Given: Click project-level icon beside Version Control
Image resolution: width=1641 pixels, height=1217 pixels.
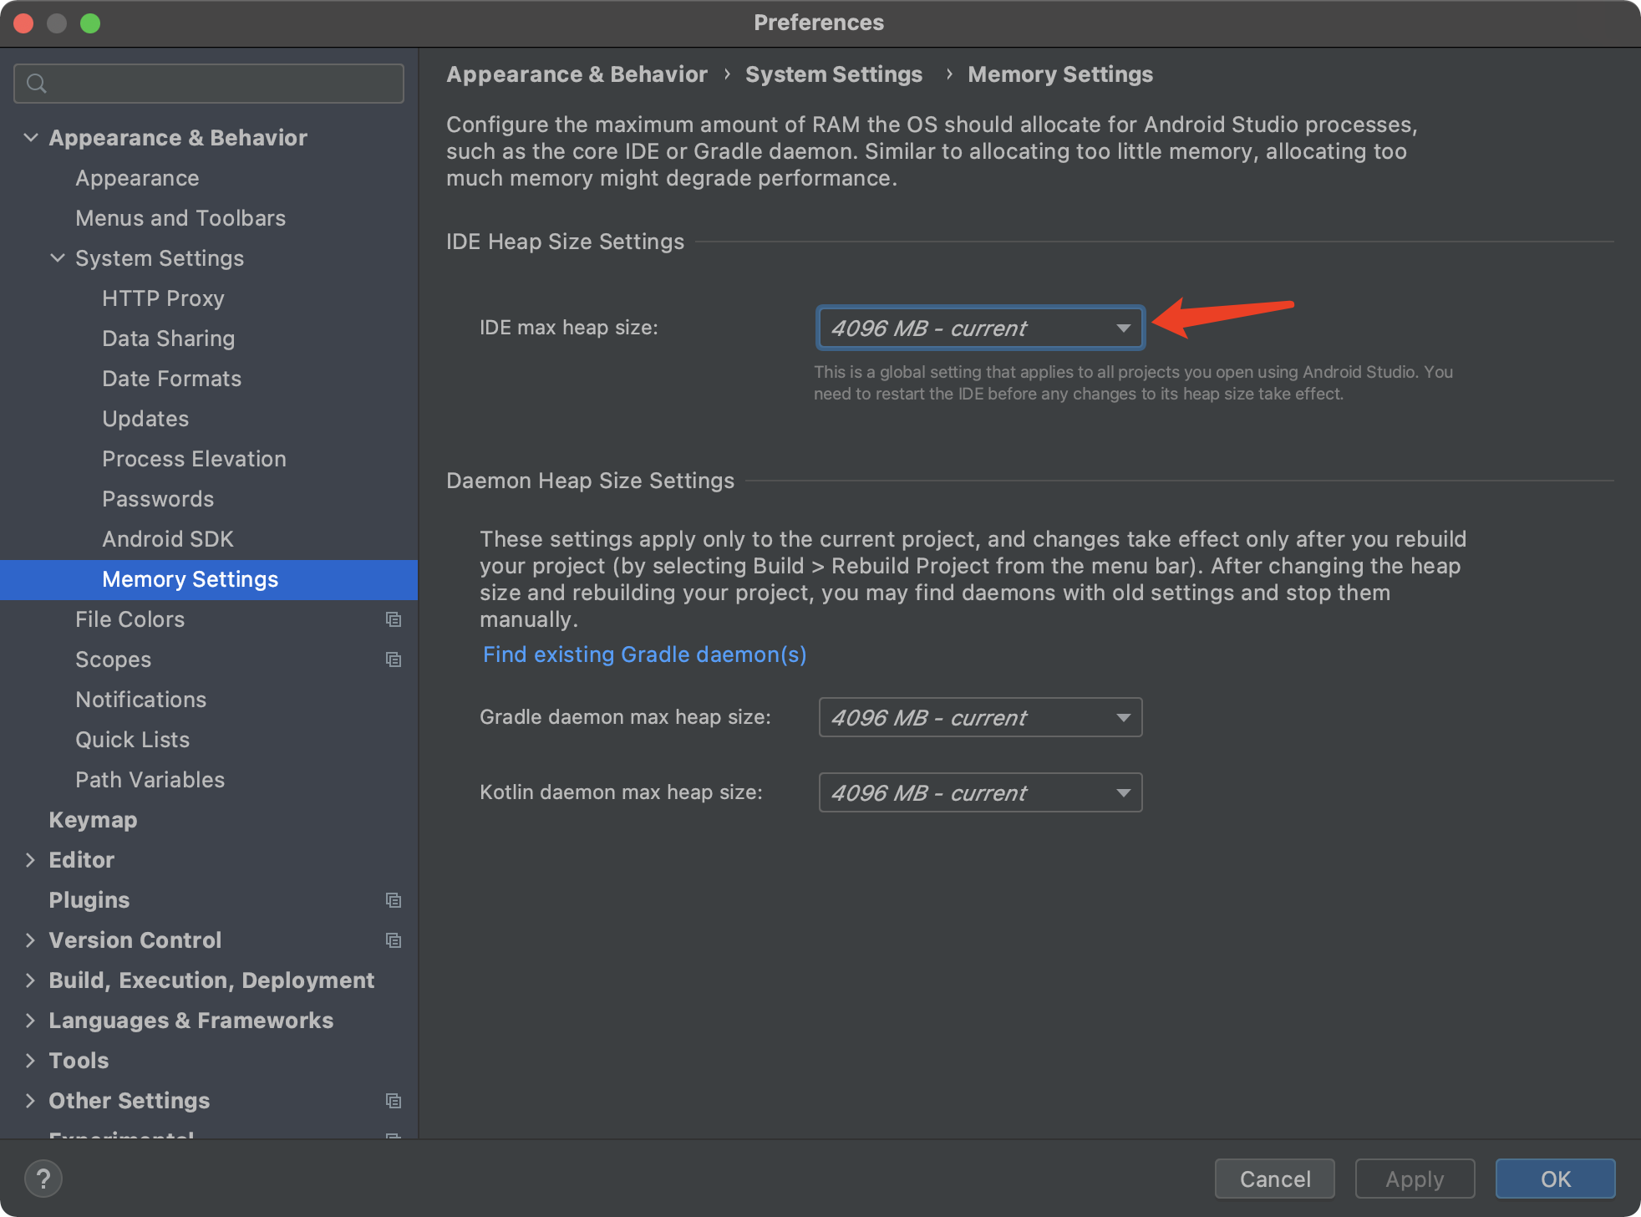Looking at the screenshot, I should [x=394, y=940].
